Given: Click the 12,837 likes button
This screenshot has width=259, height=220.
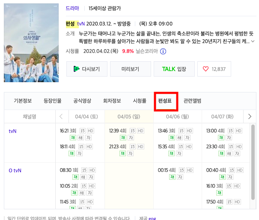Looking at the screenshot, I should (x=214, y=69).
